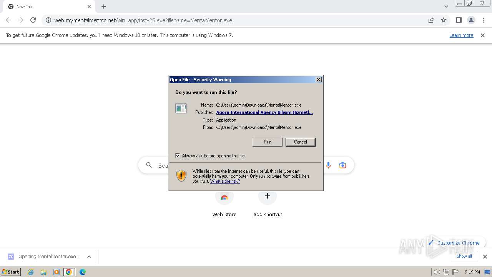This screenshot has width=492, height=277.
Task: Open a new tab with plus icon
Action: 104,7
